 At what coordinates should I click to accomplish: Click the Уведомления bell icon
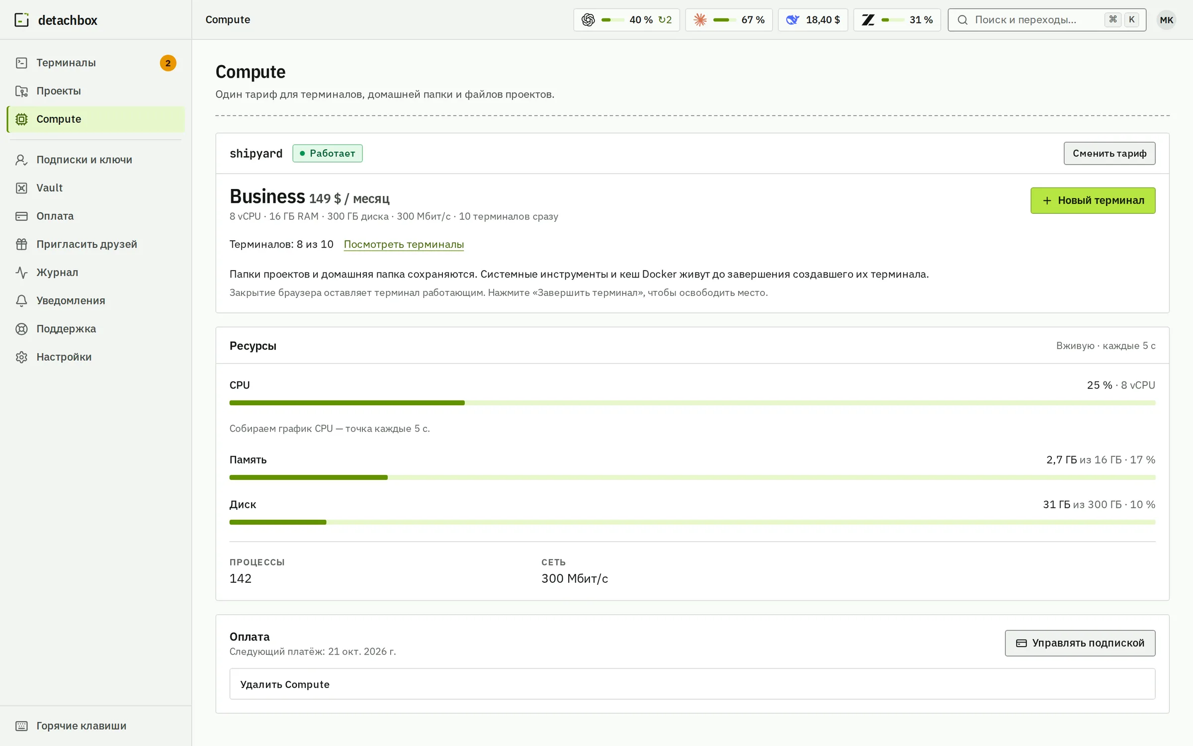coord(21,301)
